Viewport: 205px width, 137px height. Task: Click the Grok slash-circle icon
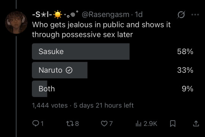181,14
